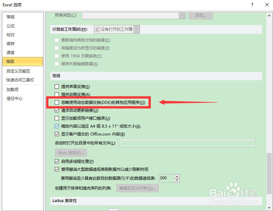The image size is (273, 211).
Task: Select the 常规 category in sidebar
Action: pyautogui.click(x=10, y=16)
